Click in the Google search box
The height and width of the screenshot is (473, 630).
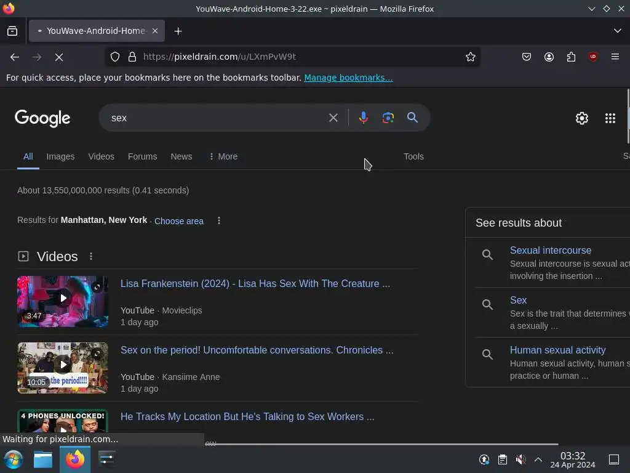pos(217,118)
